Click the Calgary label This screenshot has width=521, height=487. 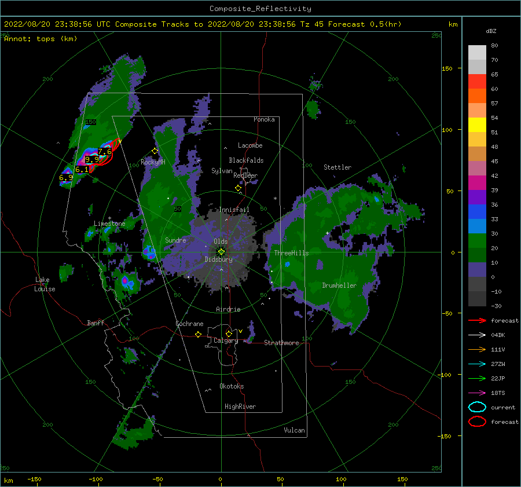click(226, 340)
